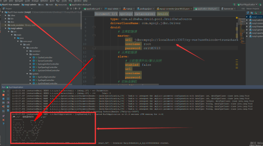Print the console output
Image resolution: width=263 pixels, height=146 pixels.
click(x=8, y=107)
